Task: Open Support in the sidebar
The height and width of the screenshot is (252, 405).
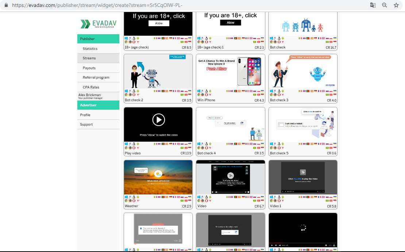Action: (x=98, y=125)
